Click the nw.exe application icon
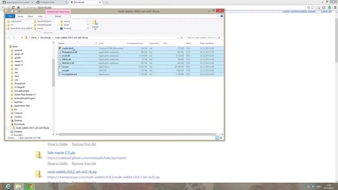The image size is (338, 190). click(x=60, y=67)
